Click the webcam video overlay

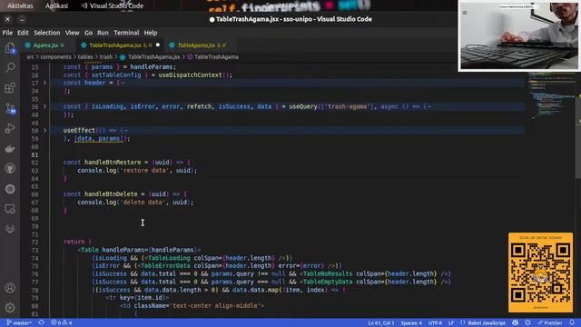519,35
